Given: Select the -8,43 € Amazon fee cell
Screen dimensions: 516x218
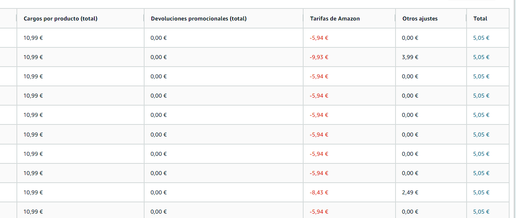Looking at the screenshot, I should pos(319,192).
